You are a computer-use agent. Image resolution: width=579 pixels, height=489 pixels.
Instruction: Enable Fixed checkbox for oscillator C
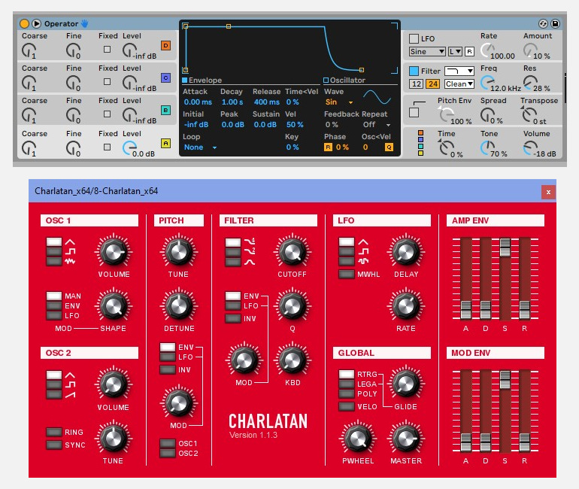point(107,81)
